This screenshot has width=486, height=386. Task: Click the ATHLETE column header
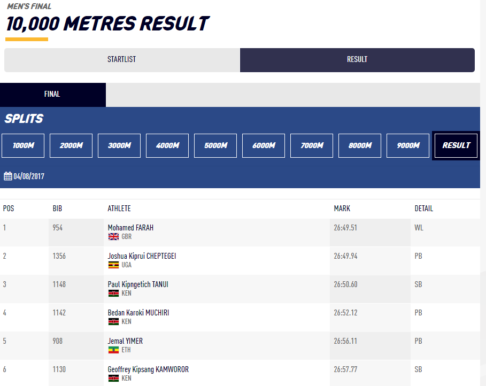(x=119, y=209)
